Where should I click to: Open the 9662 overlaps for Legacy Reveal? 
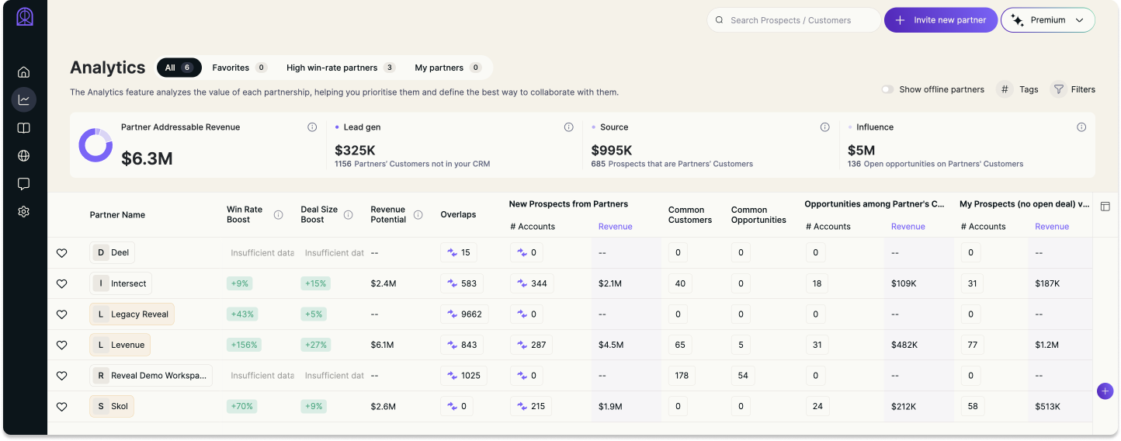[464, 314]
